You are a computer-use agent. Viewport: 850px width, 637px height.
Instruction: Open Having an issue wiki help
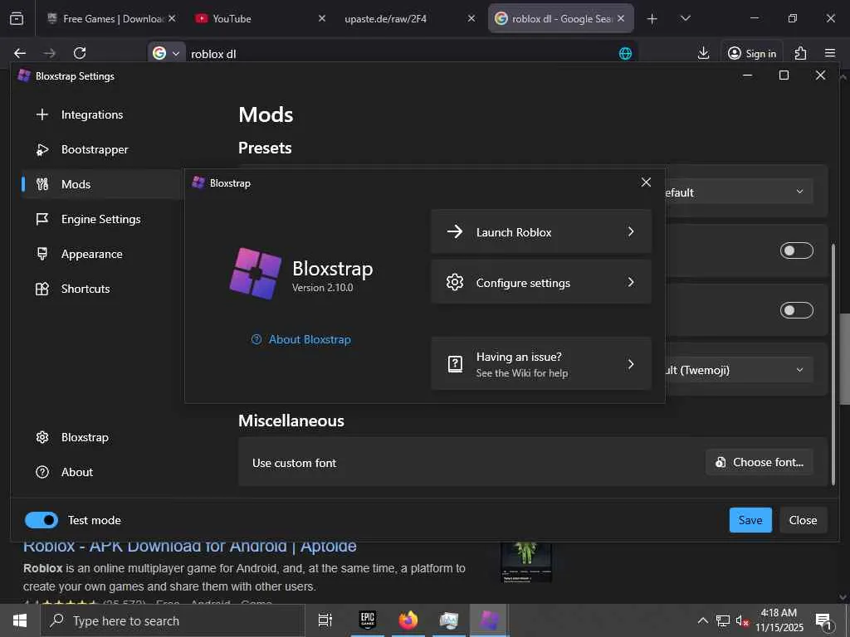[x=541, y=363]
